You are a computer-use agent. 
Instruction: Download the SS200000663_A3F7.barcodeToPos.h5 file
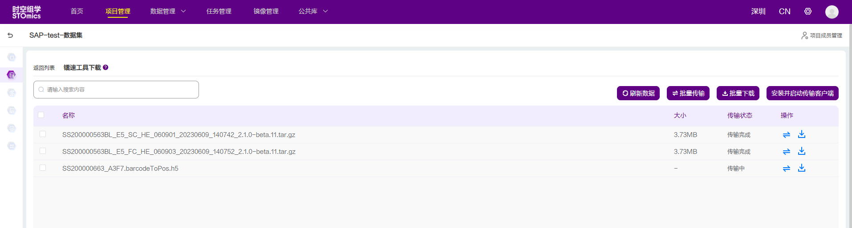point(801,168)
